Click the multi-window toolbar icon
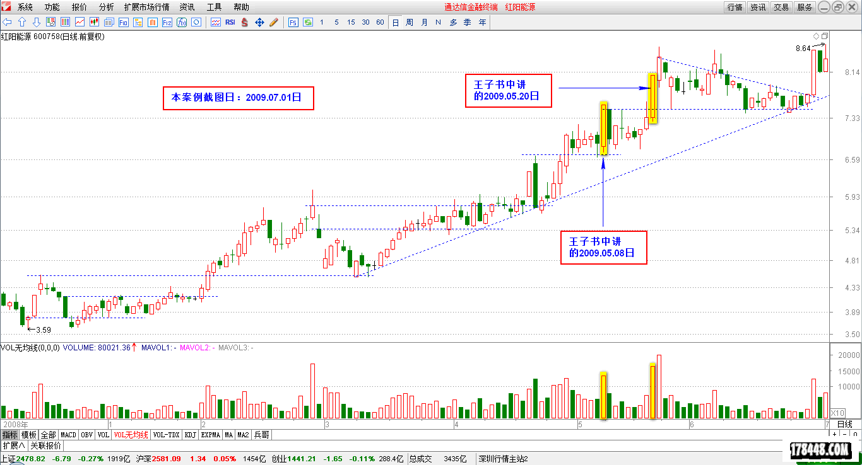 (x=109, y=22)
